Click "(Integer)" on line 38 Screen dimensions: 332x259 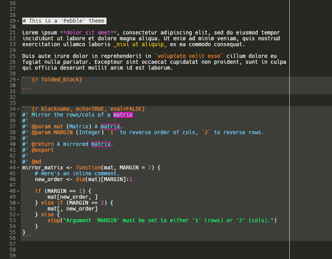(x=90, y=132)
